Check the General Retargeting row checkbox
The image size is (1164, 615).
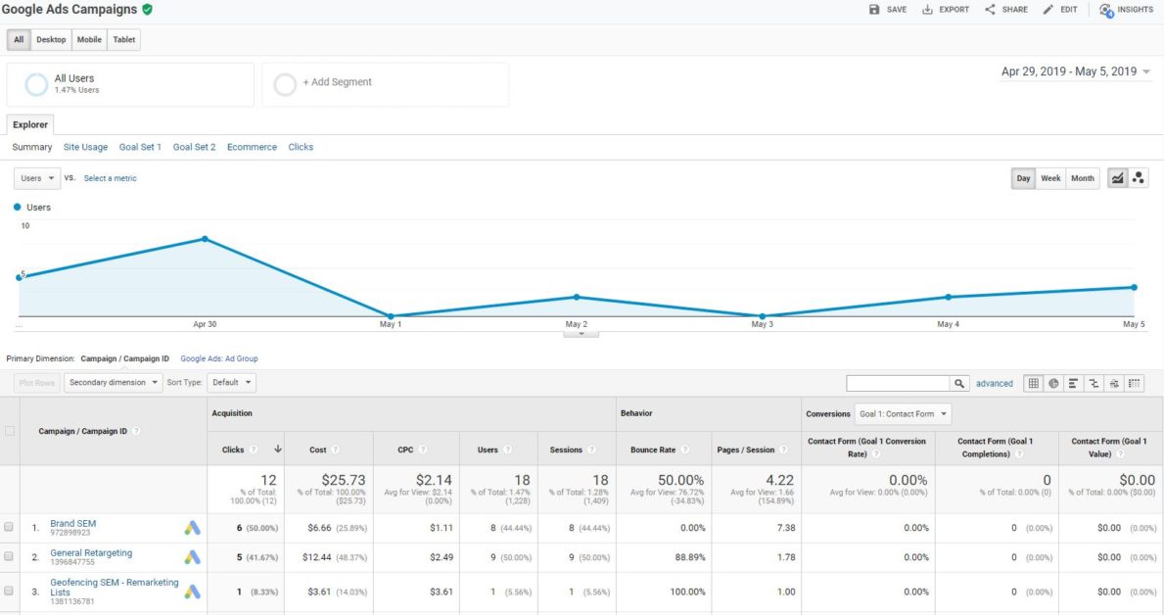(9, 556)
